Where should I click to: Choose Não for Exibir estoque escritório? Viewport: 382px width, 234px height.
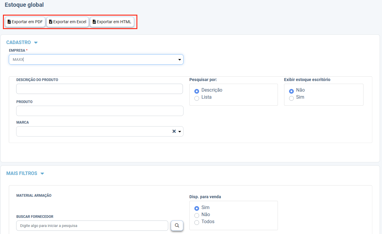point(291,91)
